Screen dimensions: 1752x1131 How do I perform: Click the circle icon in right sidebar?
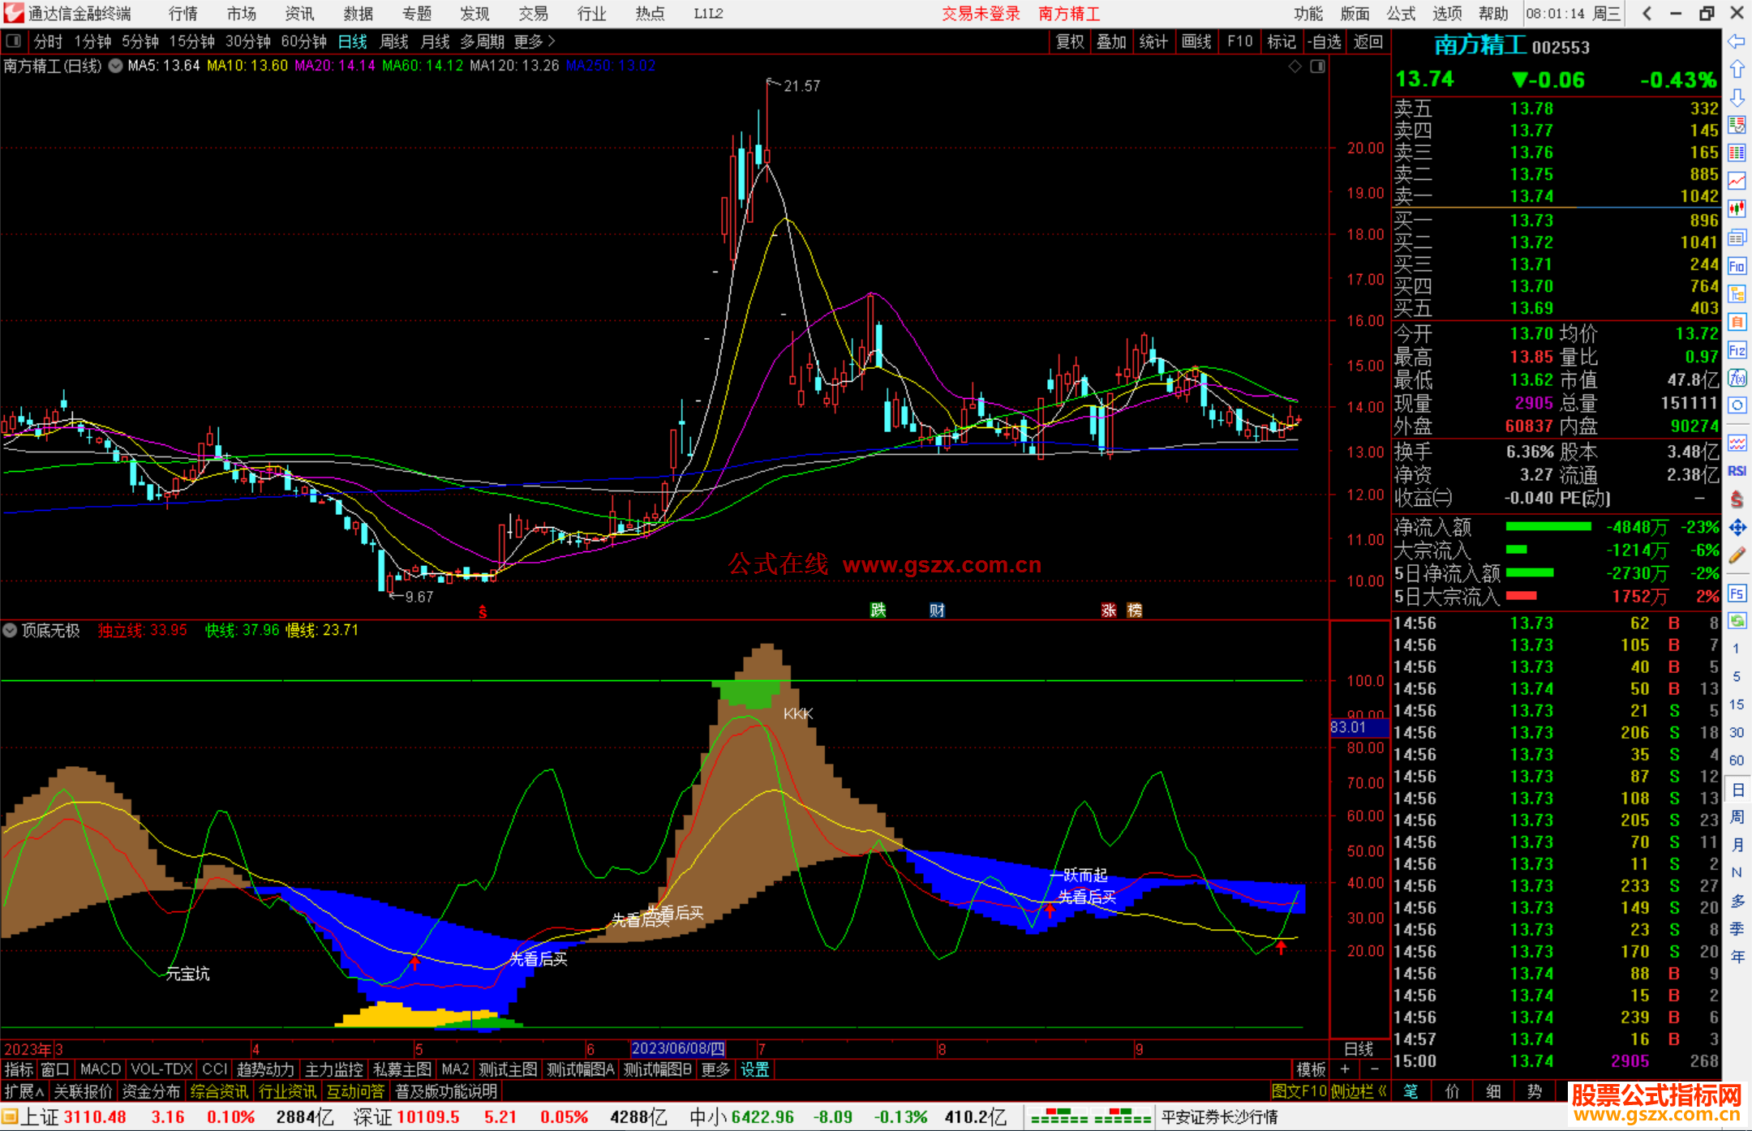pyautogui.click(x=1737, y=405)
